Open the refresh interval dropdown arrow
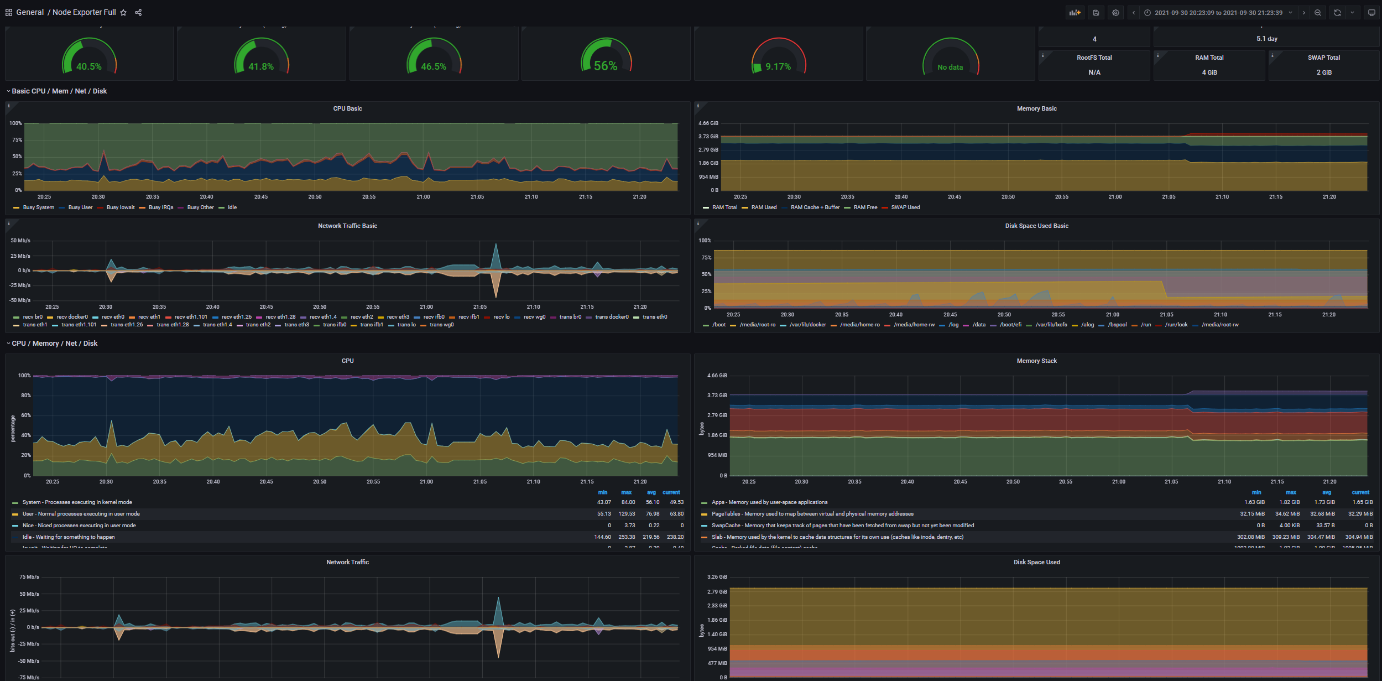 click(x=1352, y=13)
